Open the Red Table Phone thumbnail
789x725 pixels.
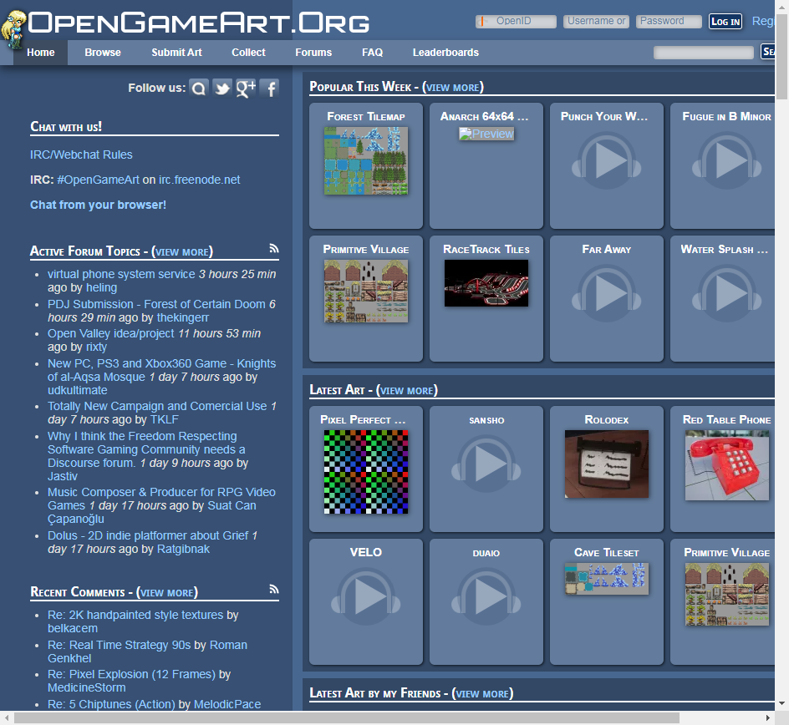click(x=726, y=465)
